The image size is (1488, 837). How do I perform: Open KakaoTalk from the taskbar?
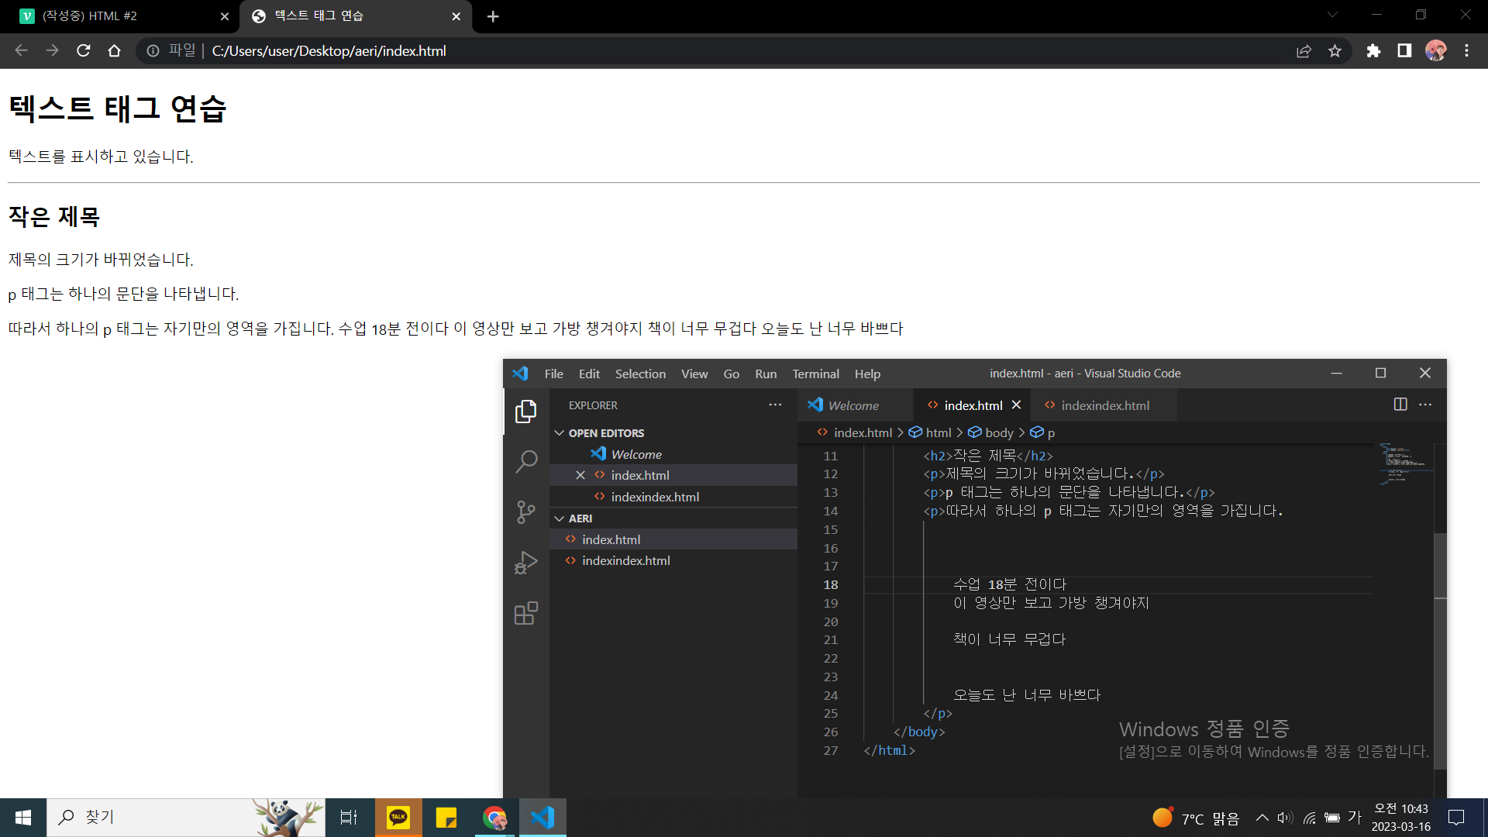click(398, 817)
